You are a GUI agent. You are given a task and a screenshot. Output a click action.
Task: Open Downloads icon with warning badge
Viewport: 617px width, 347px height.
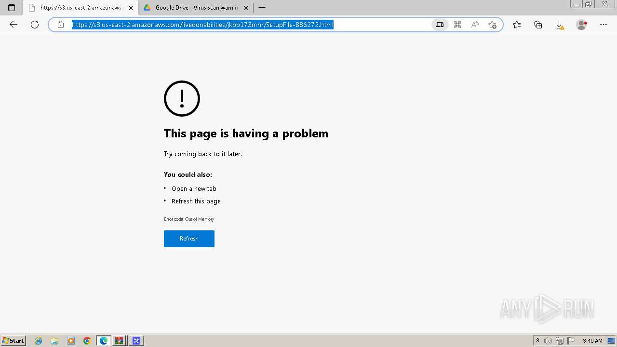click(x=560, y=25)
